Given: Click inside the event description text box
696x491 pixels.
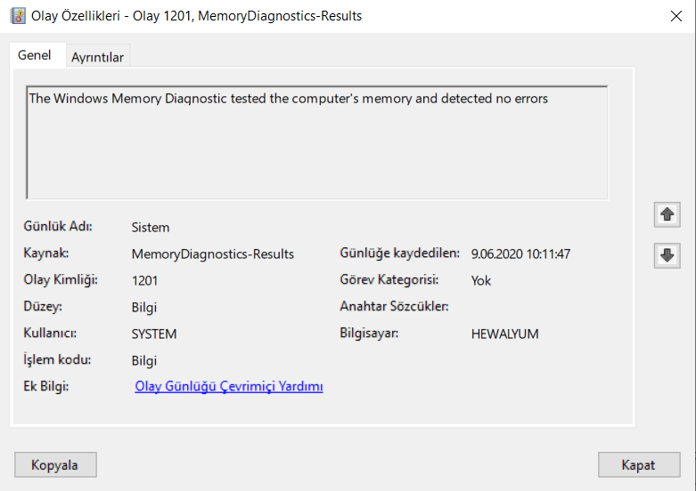Looking at the screenshot, I should 316,142.
